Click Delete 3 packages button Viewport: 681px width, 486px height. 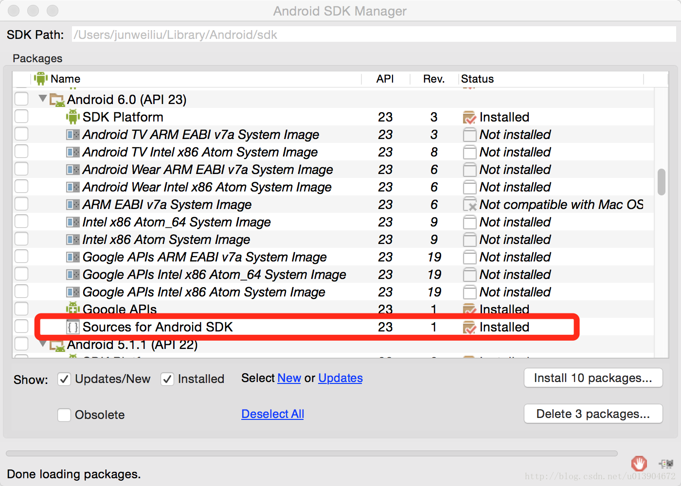[593, 414]
